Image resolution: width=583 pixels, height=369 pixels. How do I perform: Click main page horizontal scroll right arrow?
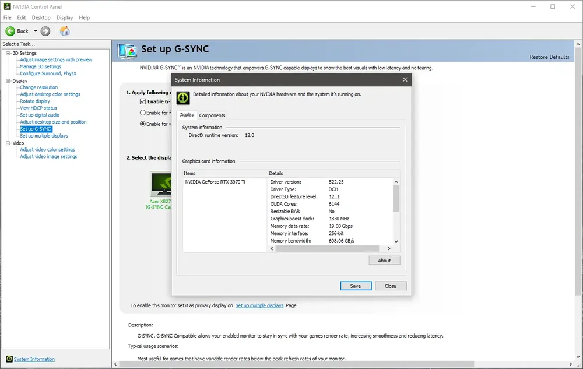tap(571, 364)
